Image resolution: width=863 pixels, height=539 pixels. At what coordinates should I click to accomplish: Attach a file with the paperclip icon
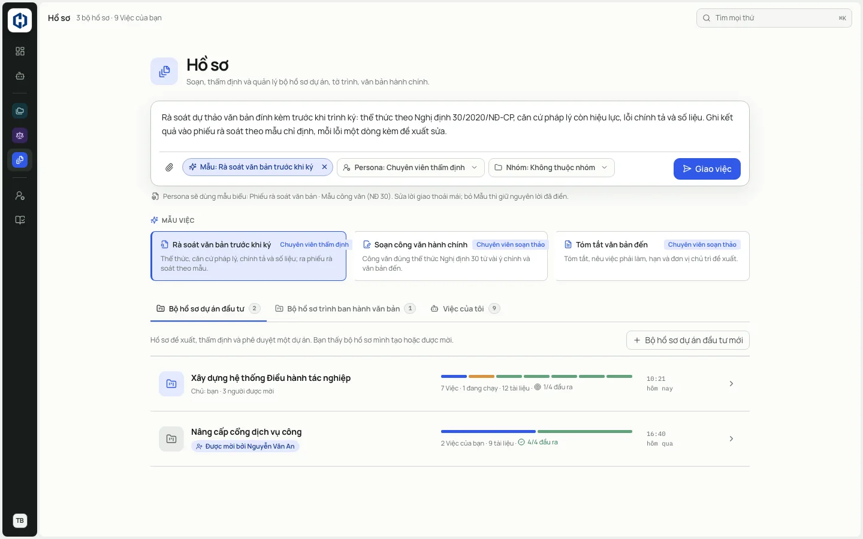170,168
